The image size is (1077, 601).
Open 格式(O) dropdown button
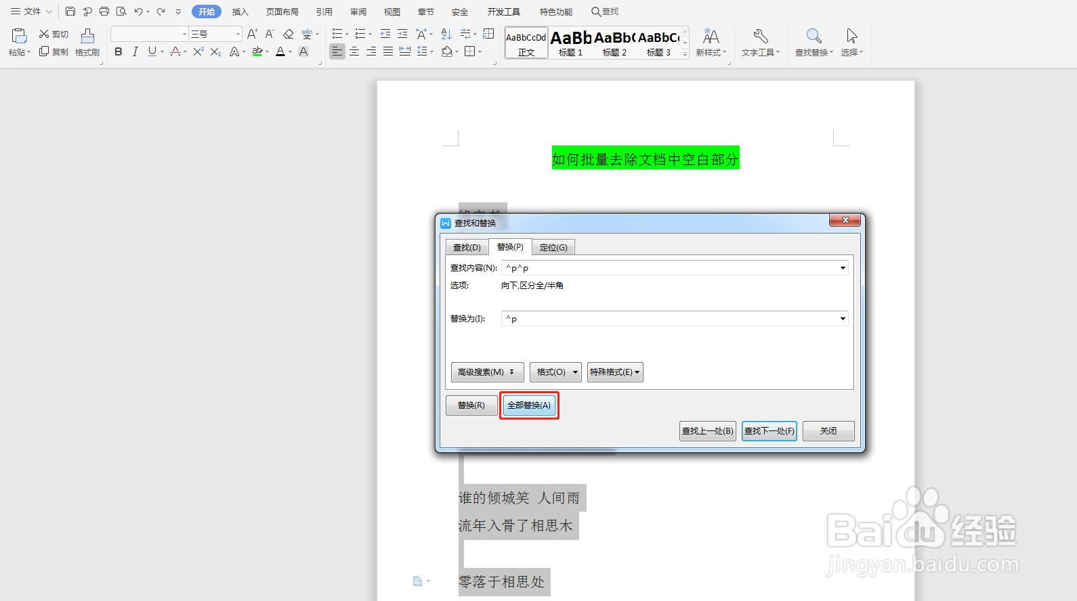pos(555,372)
